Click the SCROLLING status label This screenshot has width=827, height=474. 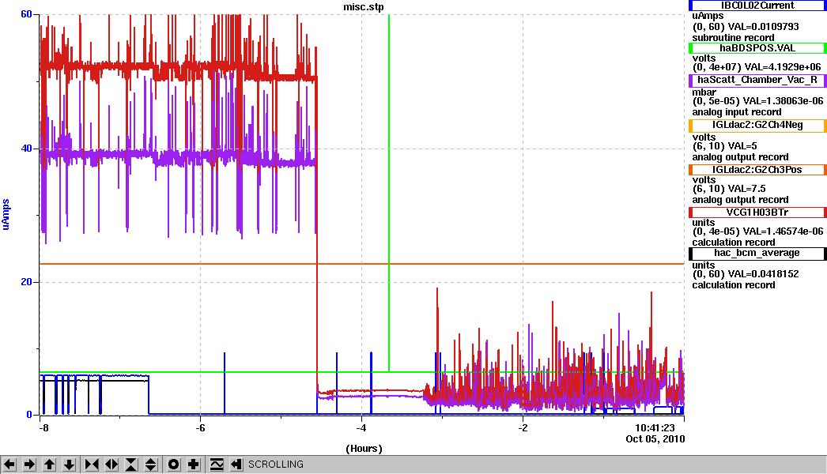coord(276,465)
